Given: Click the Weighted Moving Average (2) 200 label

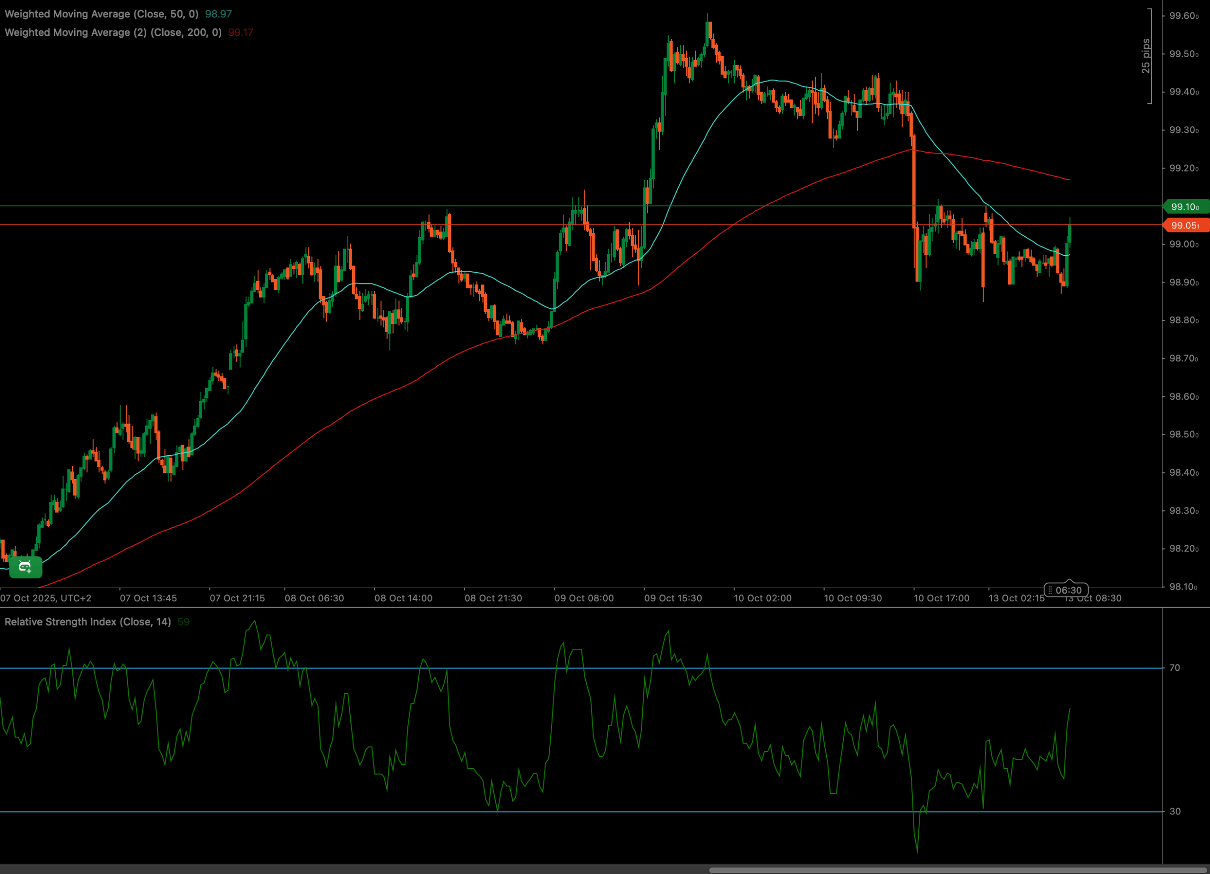Looking at the screenshot, I should coord(113,33).
